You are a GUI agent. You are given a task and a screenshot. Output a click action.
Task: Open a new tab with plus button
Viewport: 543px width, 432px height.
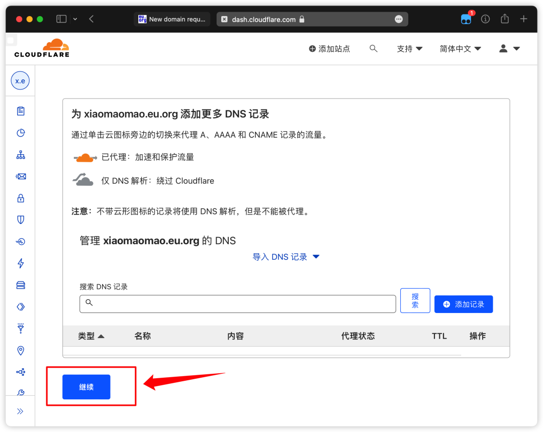523,19
